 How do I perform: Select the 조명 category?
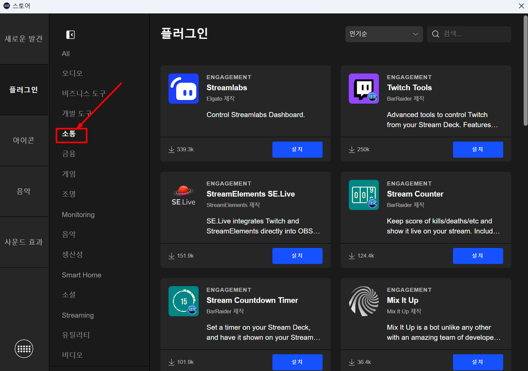pos(69,194)
